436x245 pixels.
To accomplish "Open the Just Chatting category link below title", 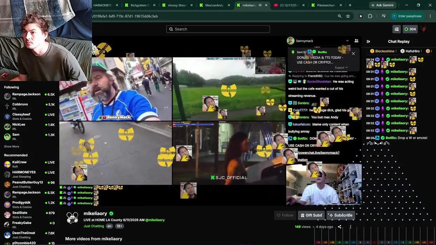I will (94, 226).
